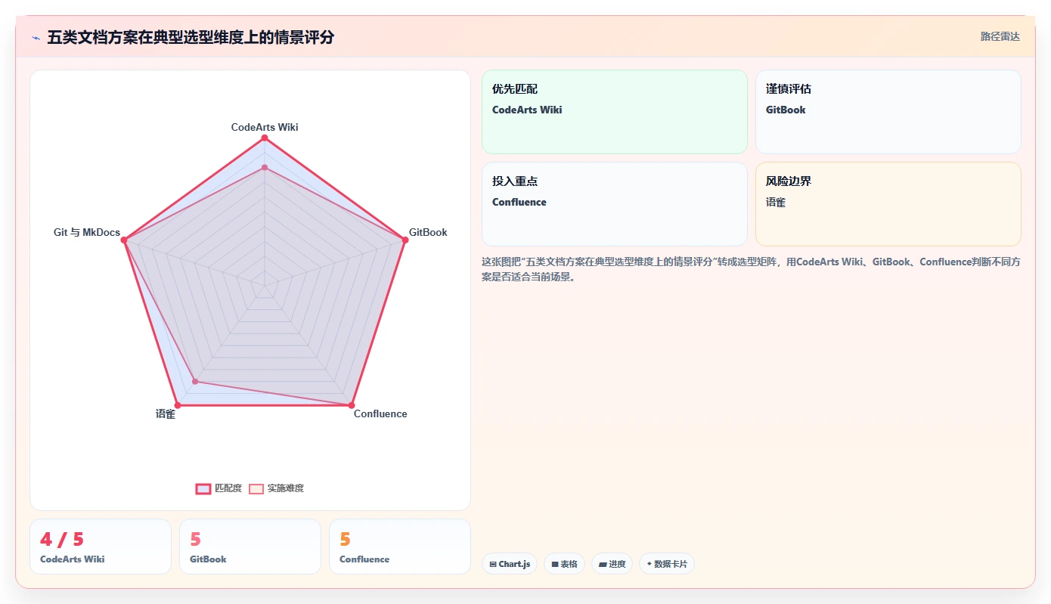Click the 语雀 radar axis label
This screenshot has height=604, width=1051.
coord(166,414)
